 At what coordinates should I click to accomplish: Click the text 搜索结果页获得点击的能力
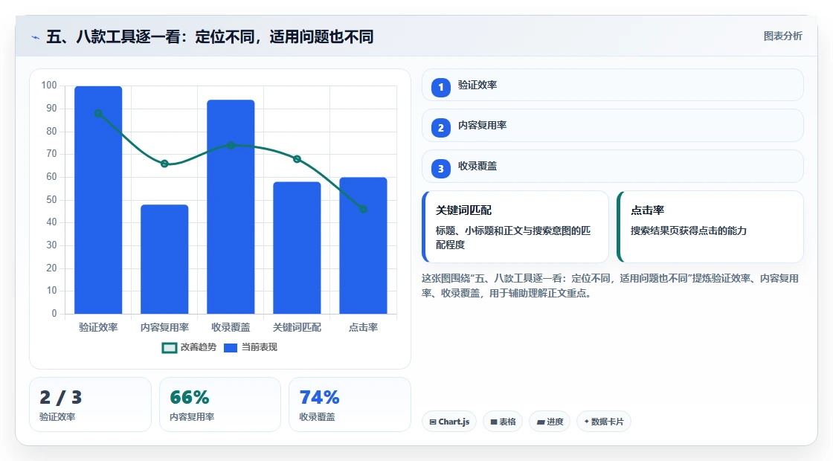pyautogui.click(x=689, y=231)
